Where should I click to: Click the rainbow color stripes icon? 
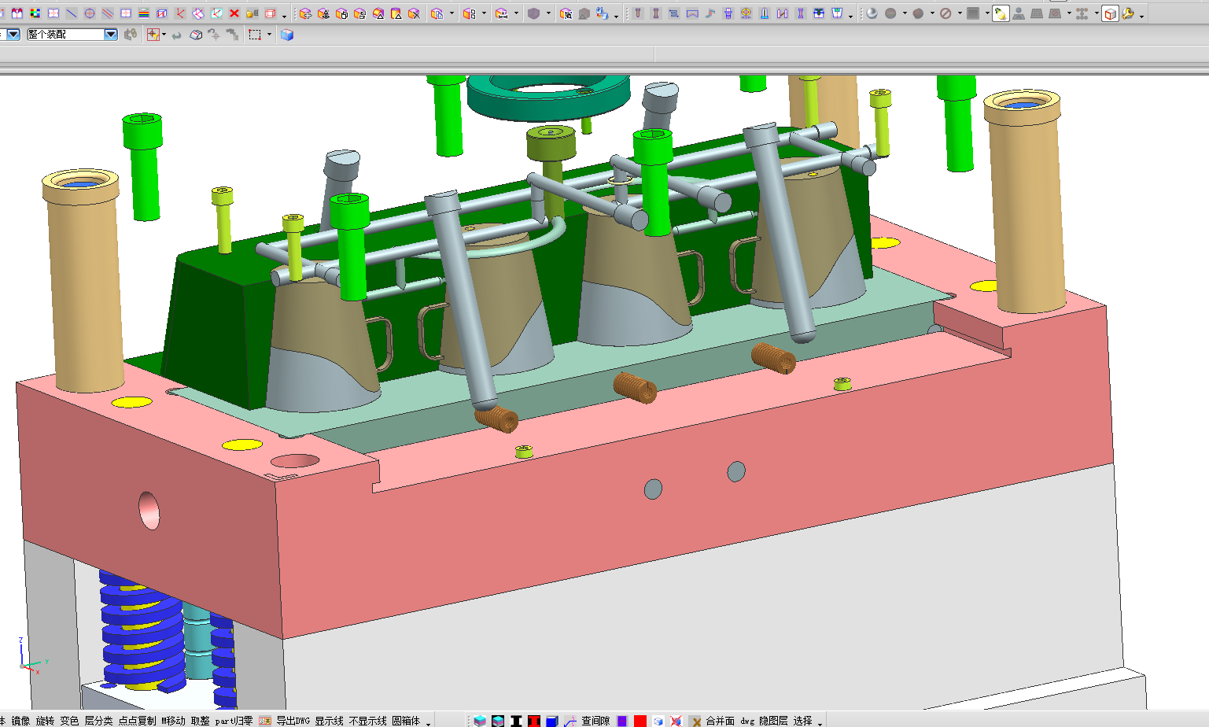pyautogui.click(x=144, y=13)
